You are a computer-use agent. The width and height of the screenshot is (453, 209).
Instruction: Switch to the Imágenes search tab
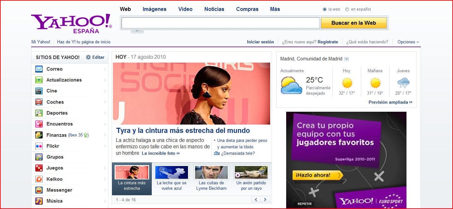click(x=154, y=9)
